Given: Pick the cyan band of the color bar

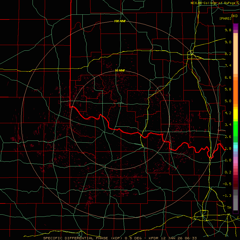Looking at the screenshot, I should point(235,147).
